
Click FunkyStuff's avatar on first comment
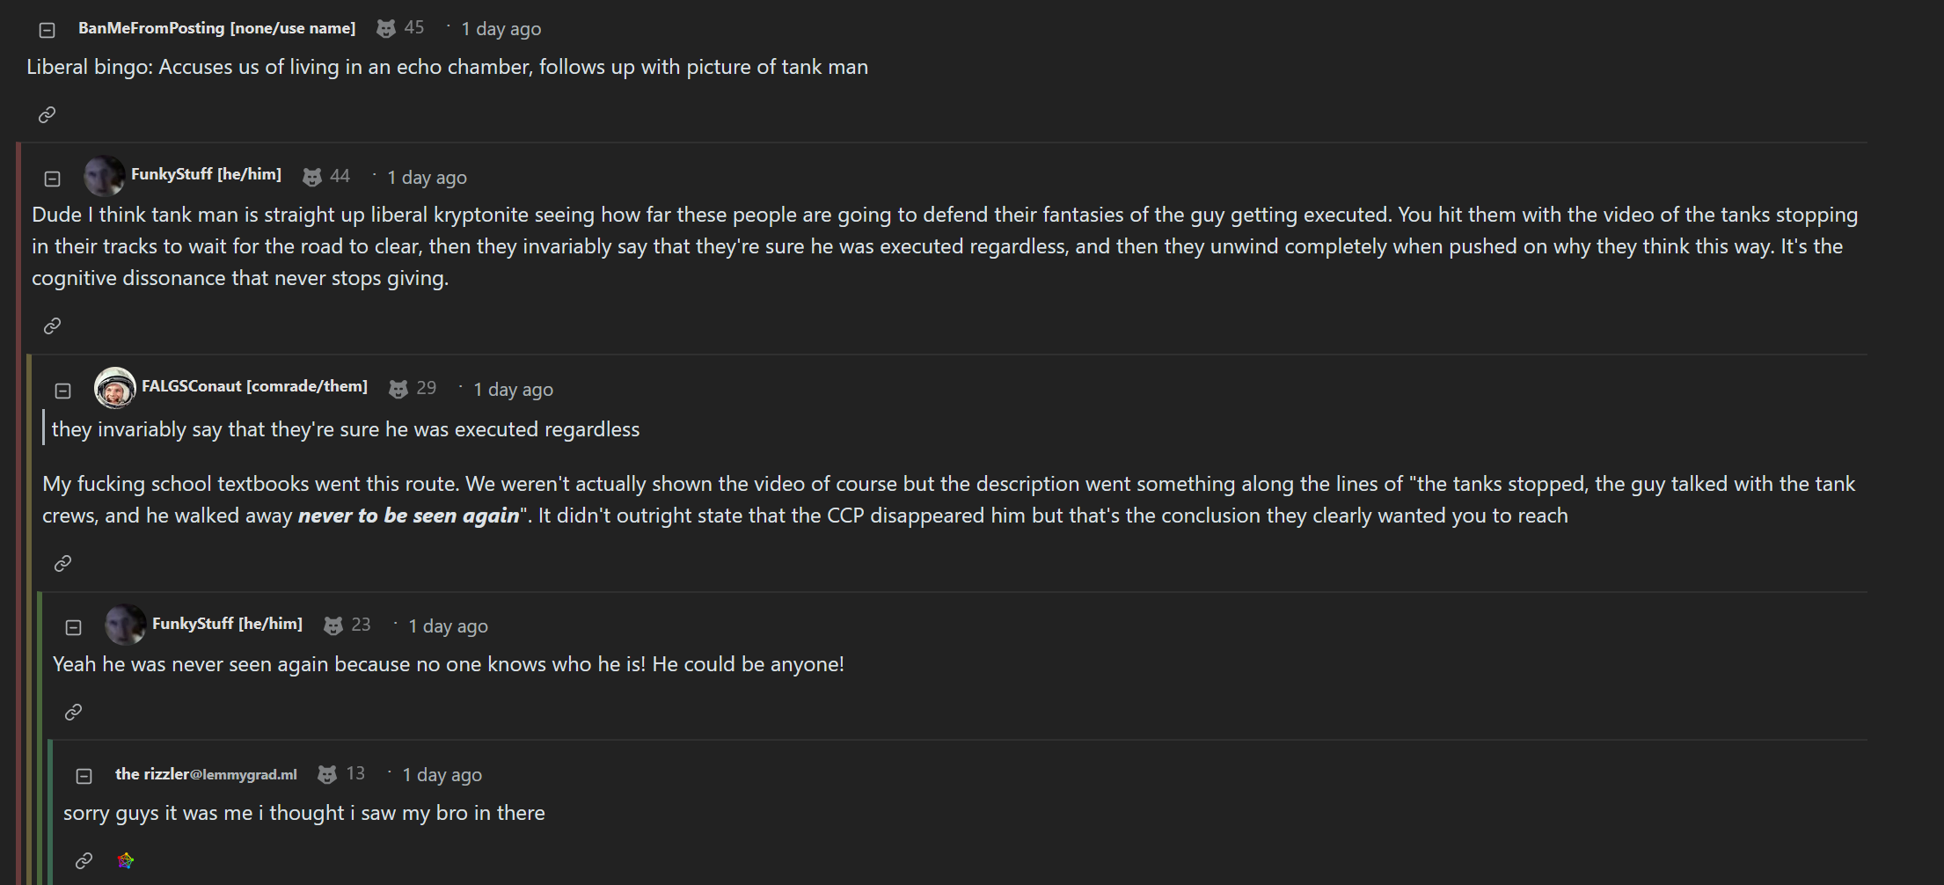click(104, 176)
